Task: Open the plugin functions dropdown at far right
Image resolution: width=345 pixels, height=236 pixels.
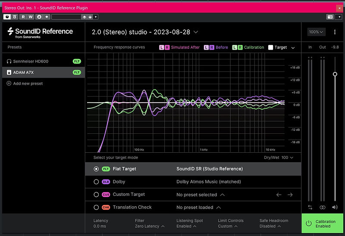Action: click(x=339, y=17)
